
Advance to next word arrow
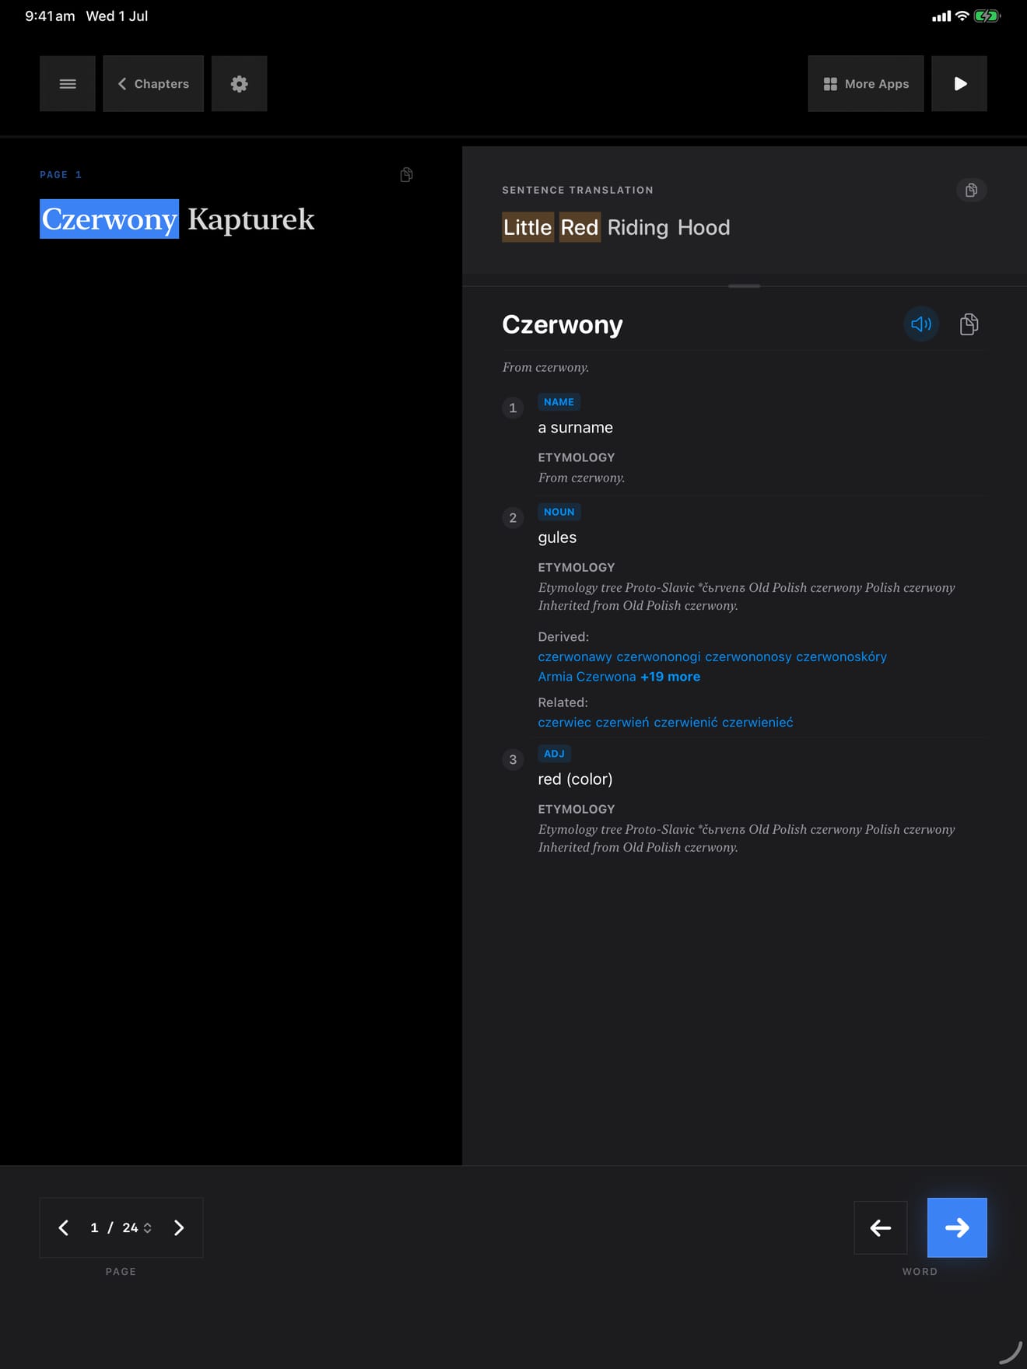957,1227
